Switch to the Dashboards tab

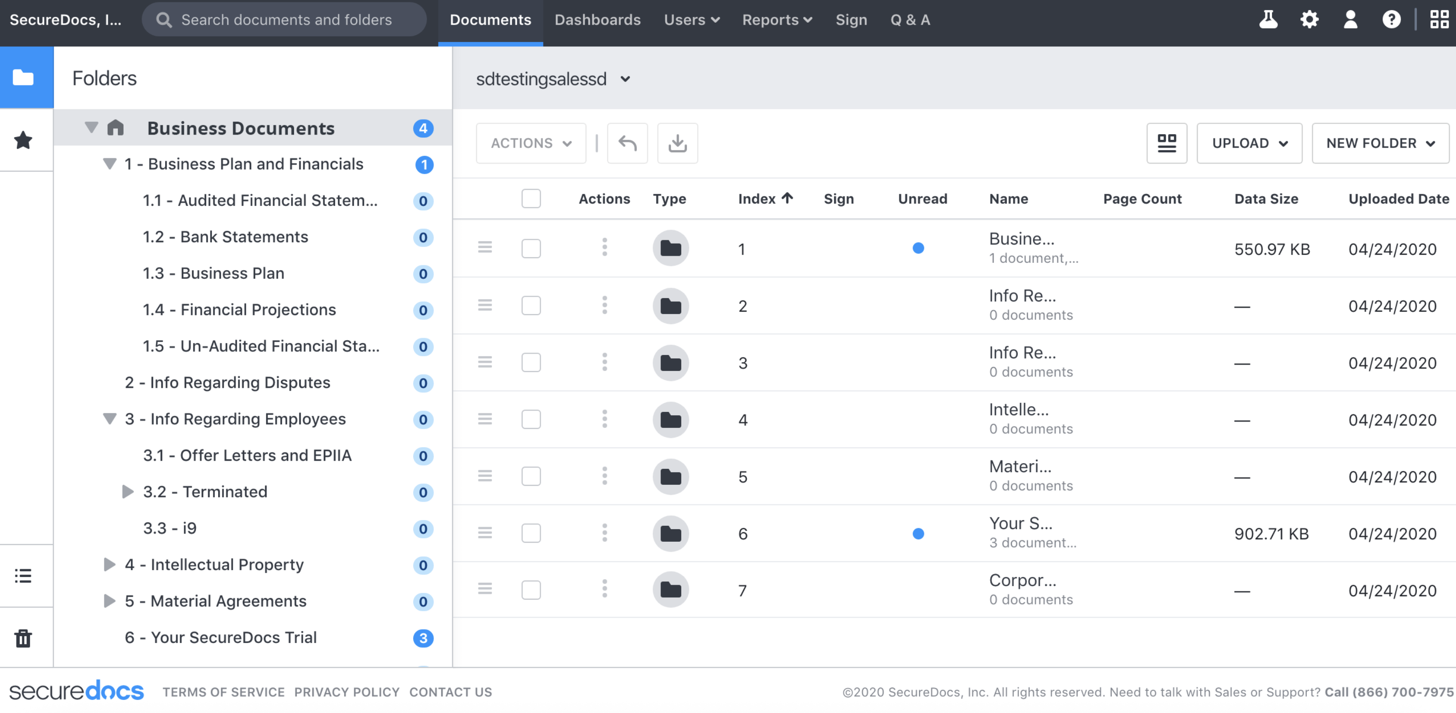click(x=598, y=20)
